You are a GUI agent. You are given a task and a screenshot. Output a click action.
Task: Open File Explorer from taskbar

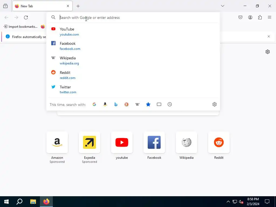point(33,202)
